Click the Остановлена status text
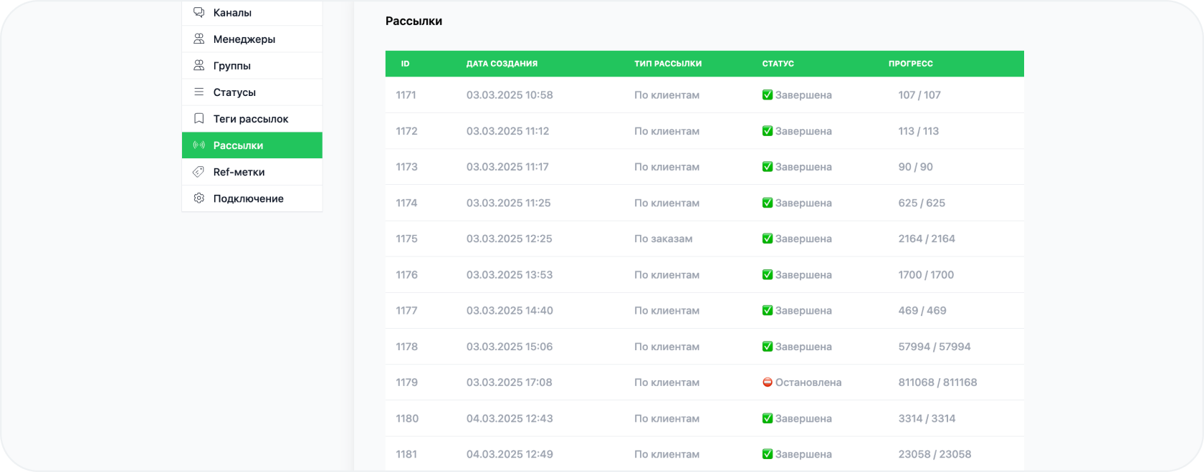The width and height of the screenshot is (1204, 472). pos(808,382)
